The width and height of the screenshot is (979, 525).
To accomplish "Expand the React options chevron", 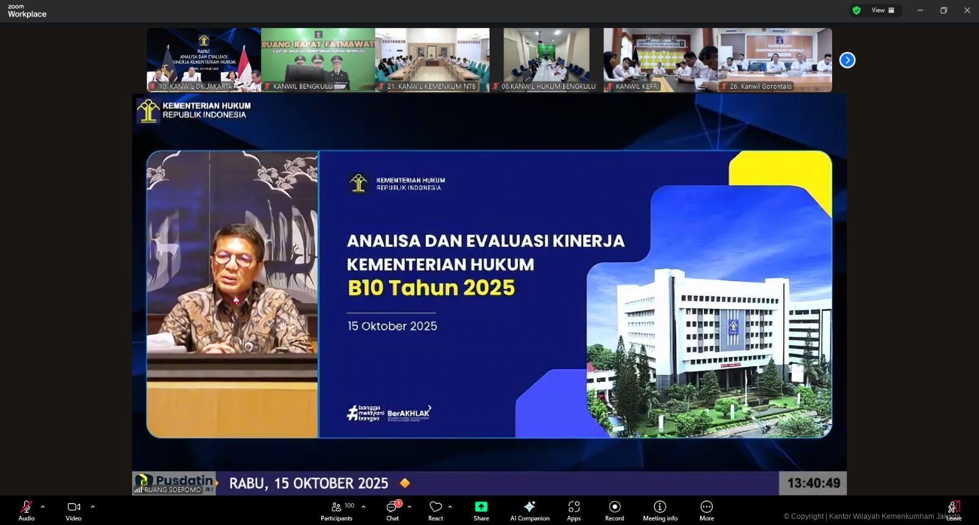I will click(x=450, y=507).
